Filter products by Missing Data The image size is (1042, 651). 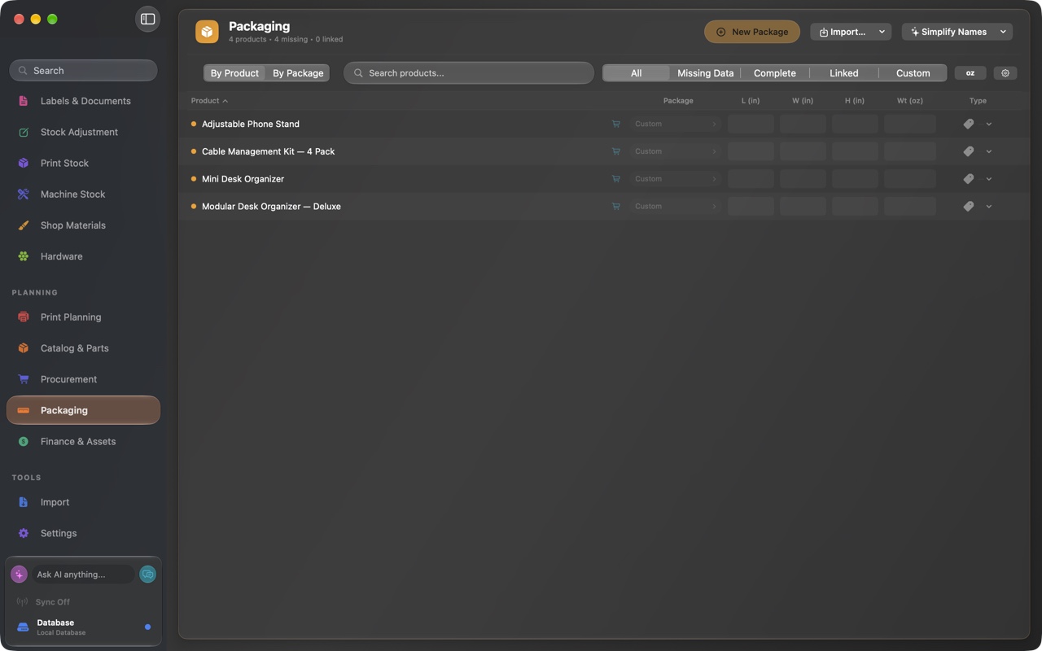(x=705, y=73)
